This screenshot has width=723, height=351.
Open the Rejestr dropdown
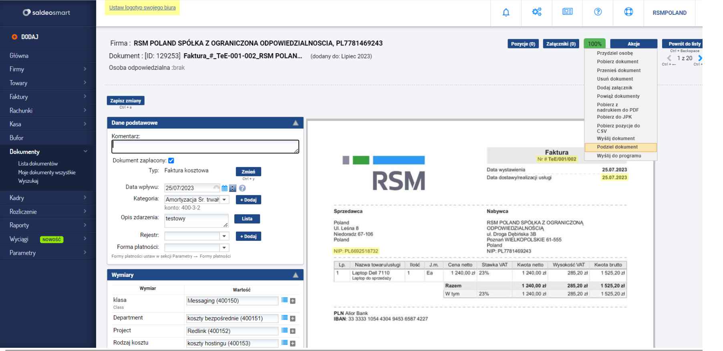pyautogui.click(x=224, y=236)
